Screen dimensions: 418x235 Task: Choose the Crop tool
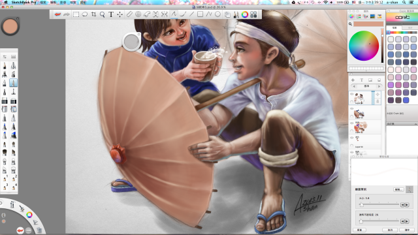point(93,14)
